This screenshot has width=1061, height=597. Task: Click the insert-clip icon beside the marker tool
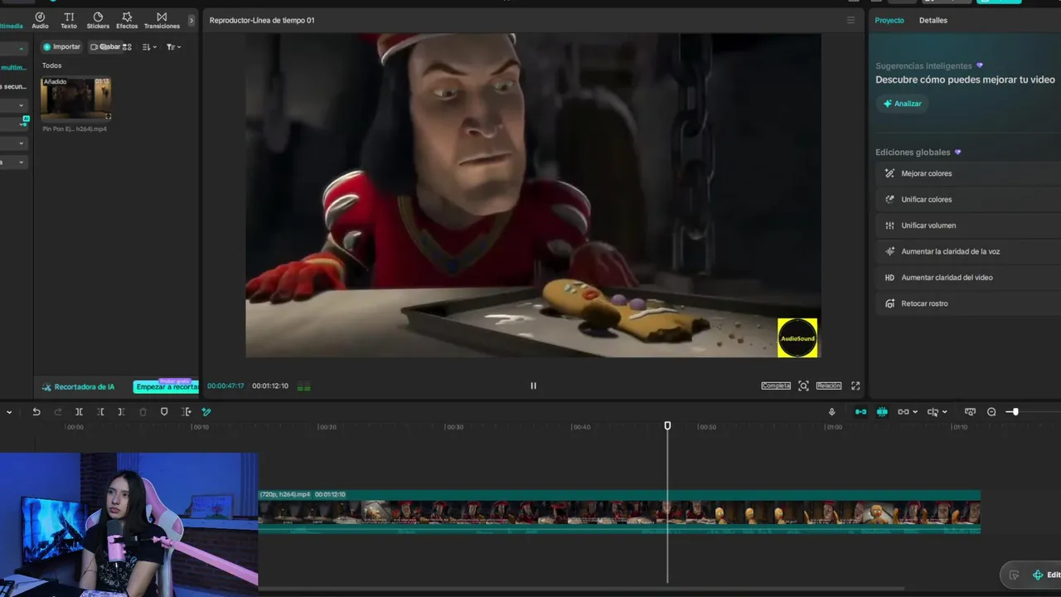pyautogui.click(x=186, y=412)
